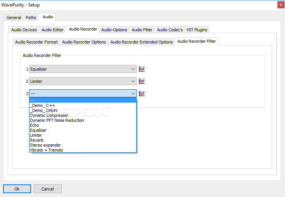The height and width of the screenshot is (197, 285).
Task: Close the WavePurity Setup window
Action: coord(281,5)
